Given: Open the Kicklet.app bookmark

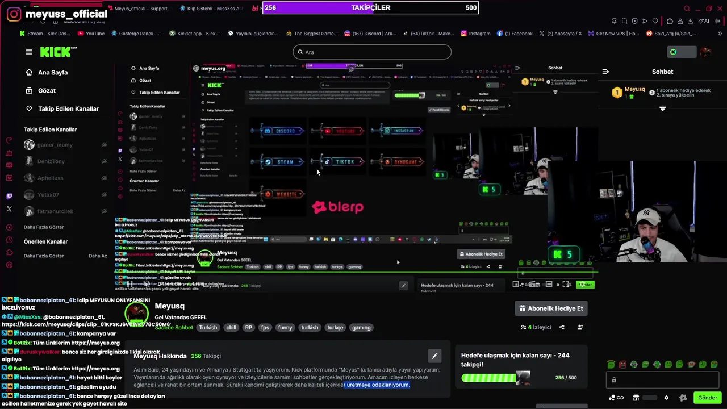Looking at the screenshot, I should click(x=194, y=34).
